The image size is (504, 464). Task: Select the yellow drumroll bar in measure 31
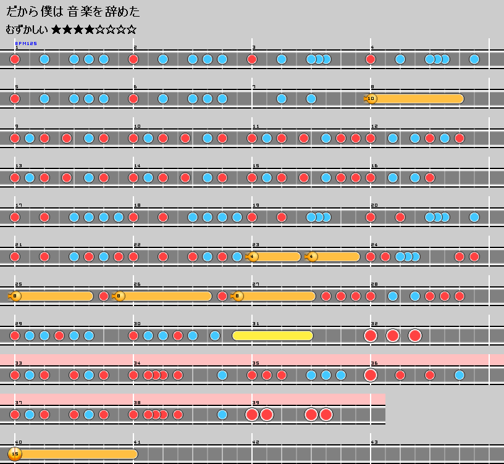(x=272, y=336)
